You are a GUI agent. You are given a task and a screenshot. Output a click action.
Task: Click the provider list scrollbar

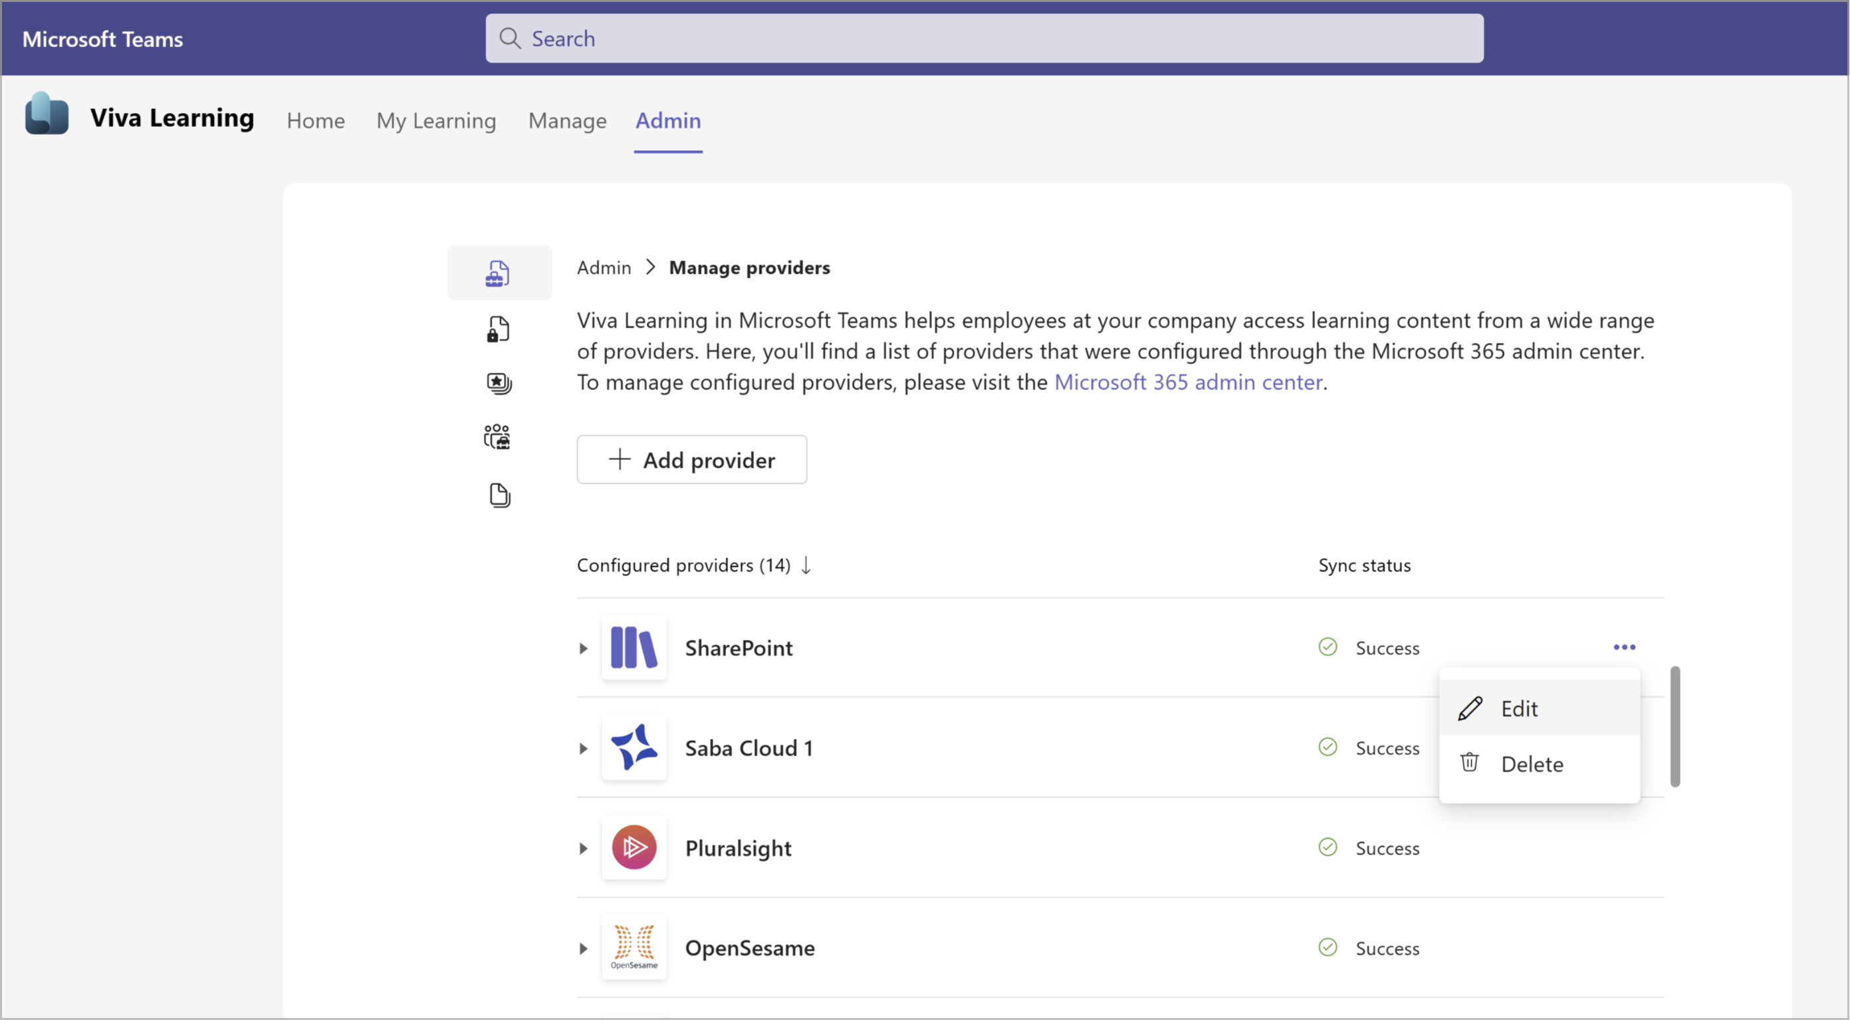(1675, 727)
